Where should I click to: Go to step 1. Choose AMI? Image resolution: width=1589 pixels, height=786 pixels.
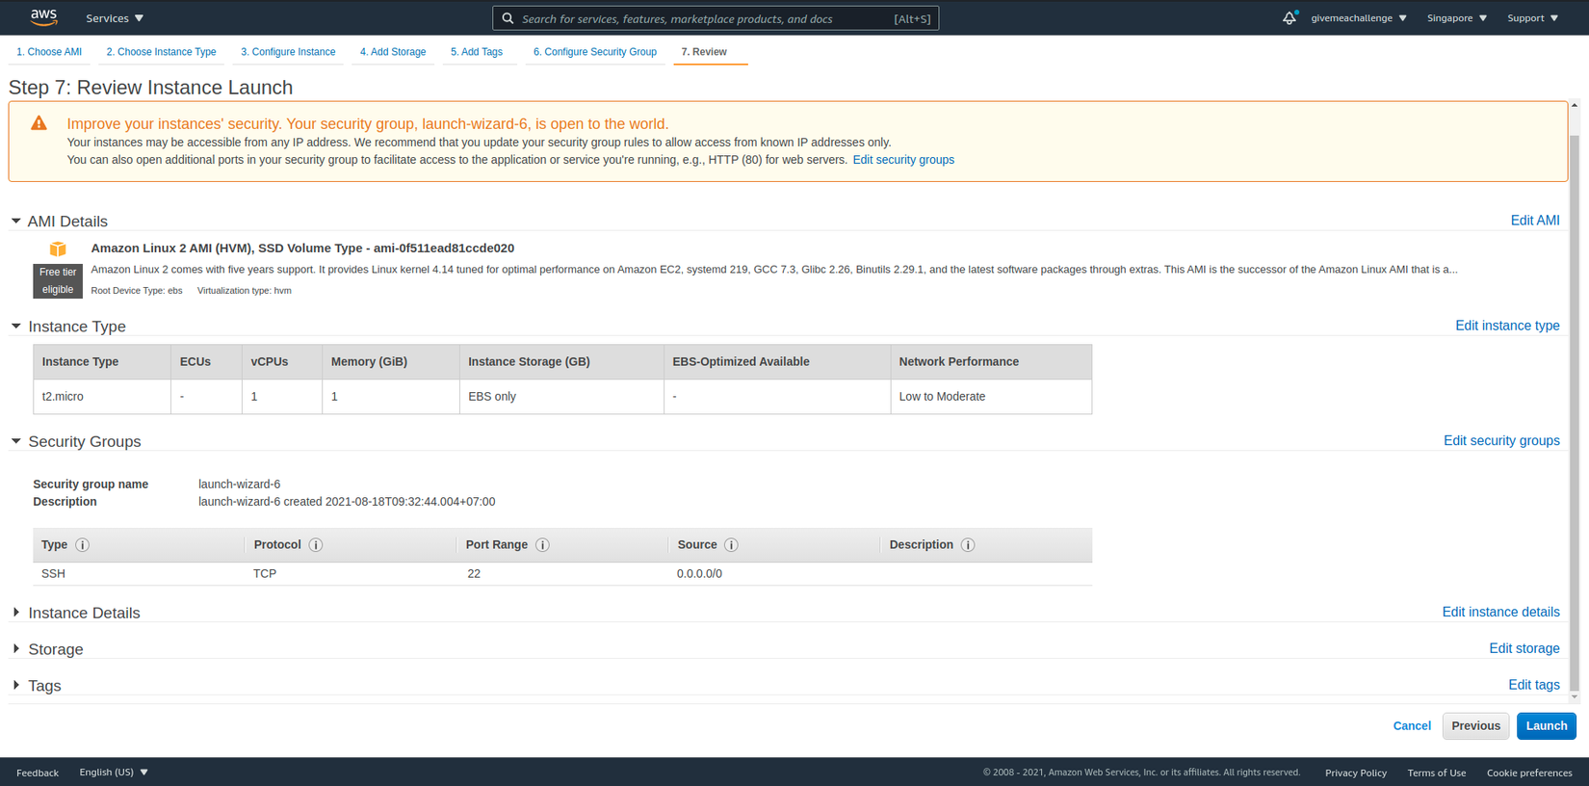point(49,52)
